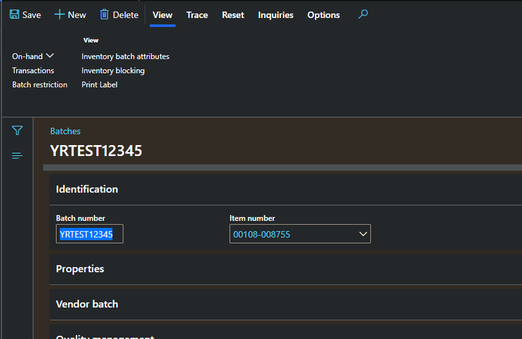Click the Delete button label
The image size is (522, 339).
[125, 15]
